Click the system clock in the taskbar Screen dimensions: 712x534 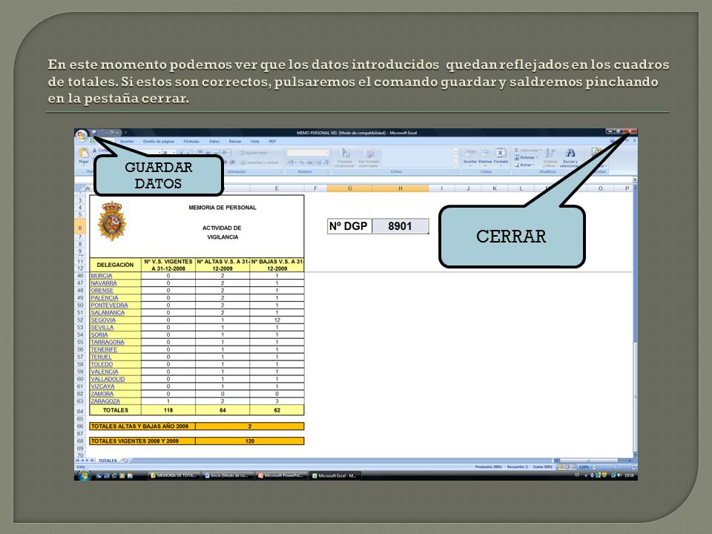(629, 476)
